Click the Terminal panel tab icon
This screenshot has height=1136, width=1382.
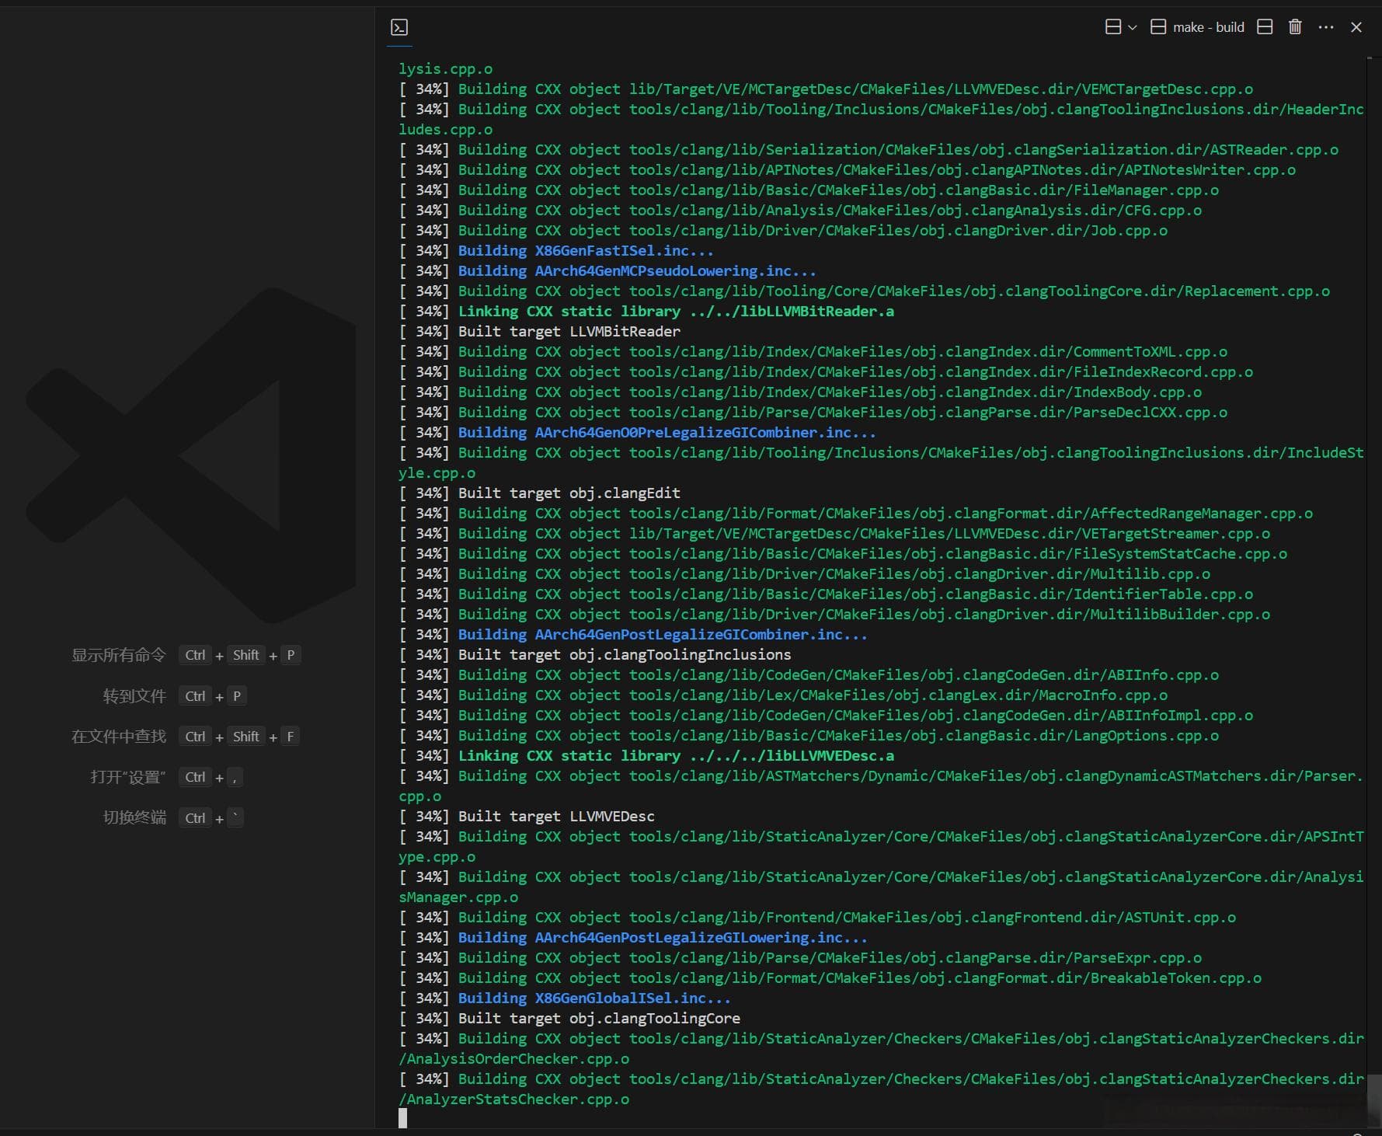point(399,27)
